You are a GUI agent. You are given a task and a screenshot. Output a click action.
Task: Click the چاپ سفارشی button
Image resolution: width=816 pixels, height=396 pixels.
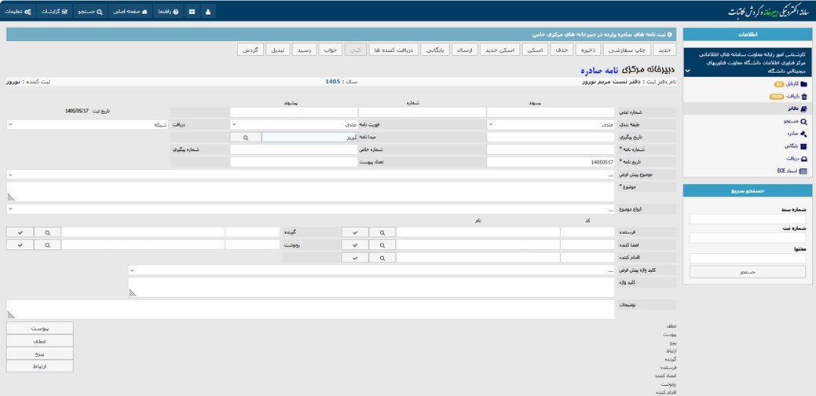[x=628, y=49]
